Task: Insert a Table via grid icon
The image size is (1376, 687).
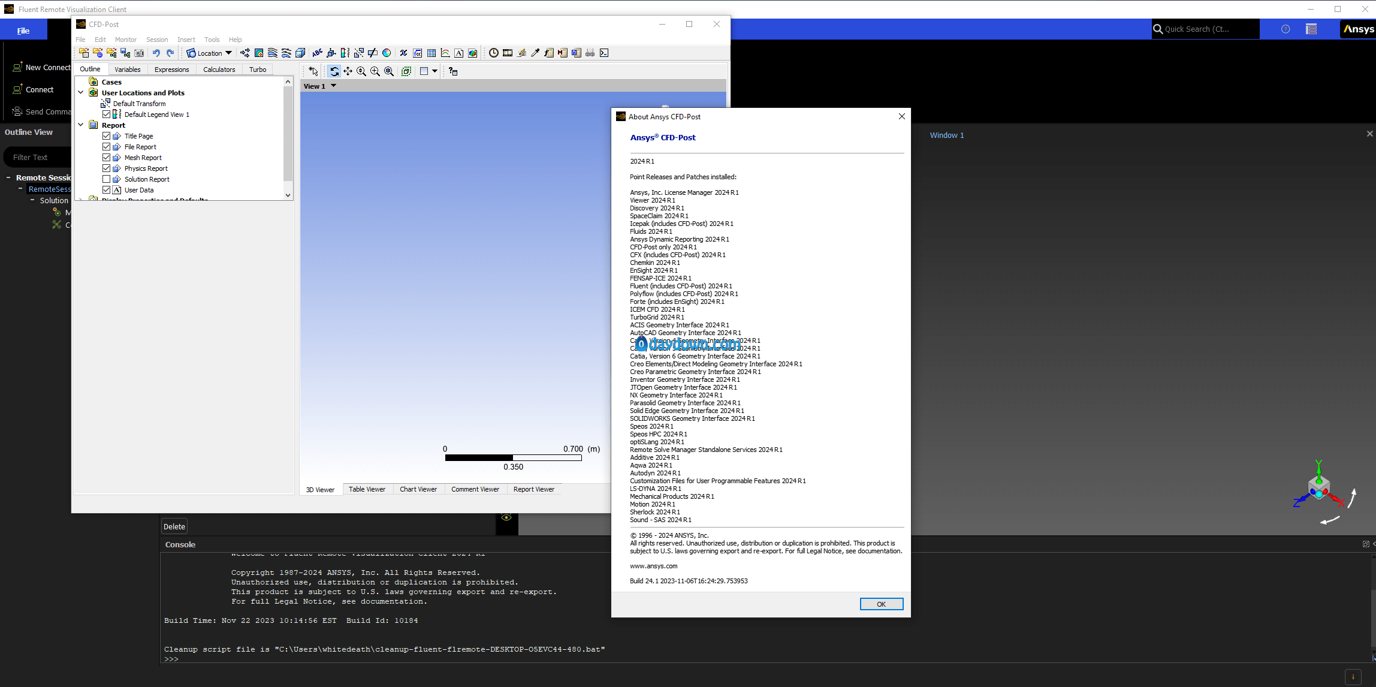Action: tap(431, 53)
